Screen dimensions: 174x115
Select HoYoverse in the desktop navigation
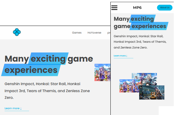tap(94, 33)
